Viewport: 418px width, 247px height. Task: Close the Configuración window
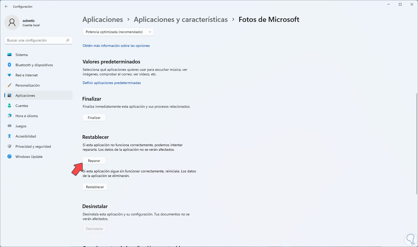pos(412,4)
